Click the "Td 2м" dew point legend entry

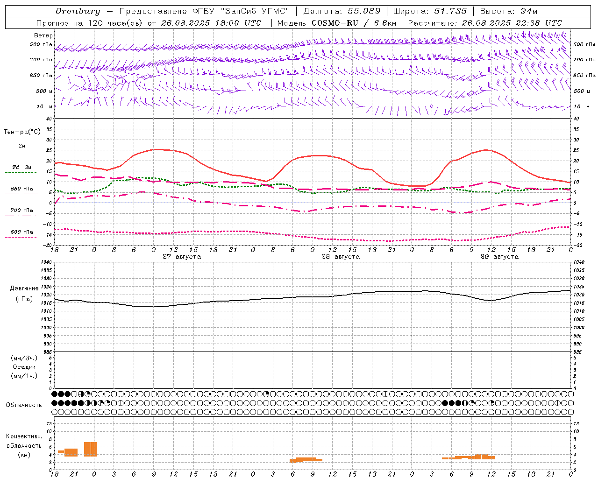coord(22,167)
